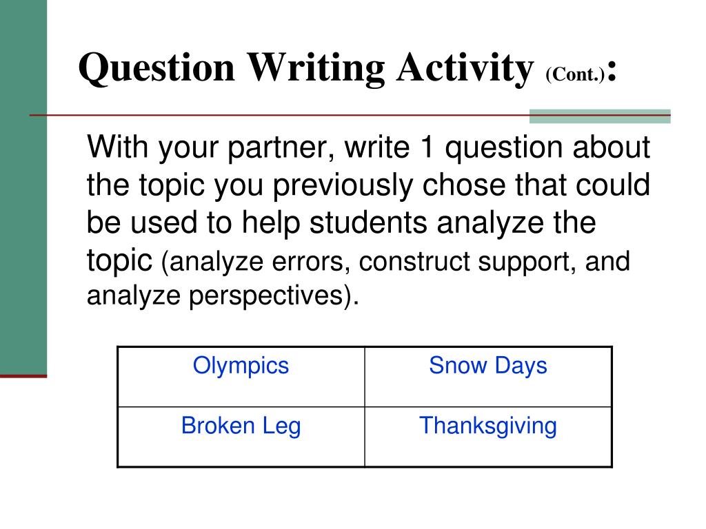Click the 'previously chose' phrase
Screen dimensions: 706x529
(389, 185)
